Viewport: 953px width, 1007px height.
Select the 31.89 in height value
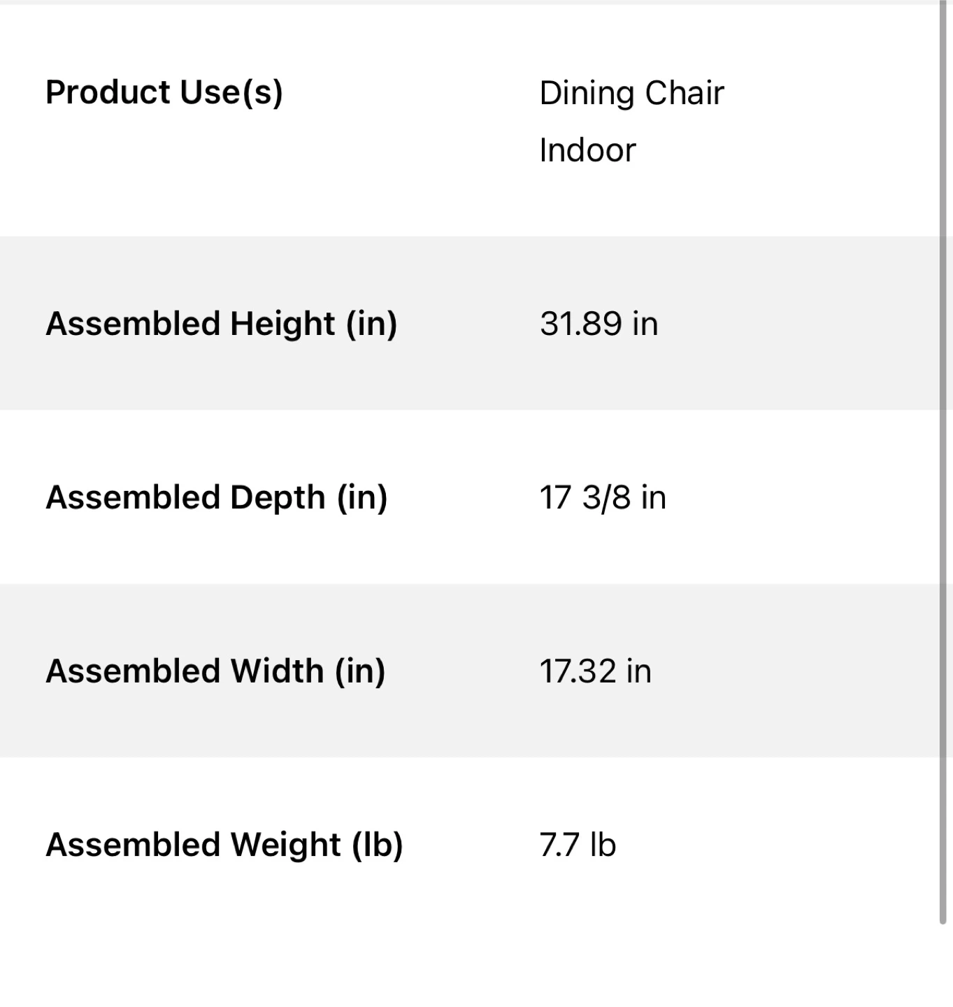(x=599, y=324)
